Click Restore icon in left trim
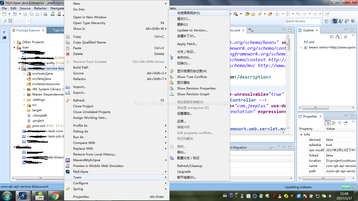Viewport: 358px width, 201px height. point(4,32)
